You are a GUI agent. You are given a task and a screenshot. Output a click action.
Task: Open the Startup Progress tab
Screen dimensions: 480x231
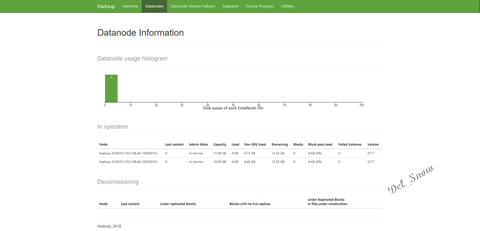tap(260, 6)
